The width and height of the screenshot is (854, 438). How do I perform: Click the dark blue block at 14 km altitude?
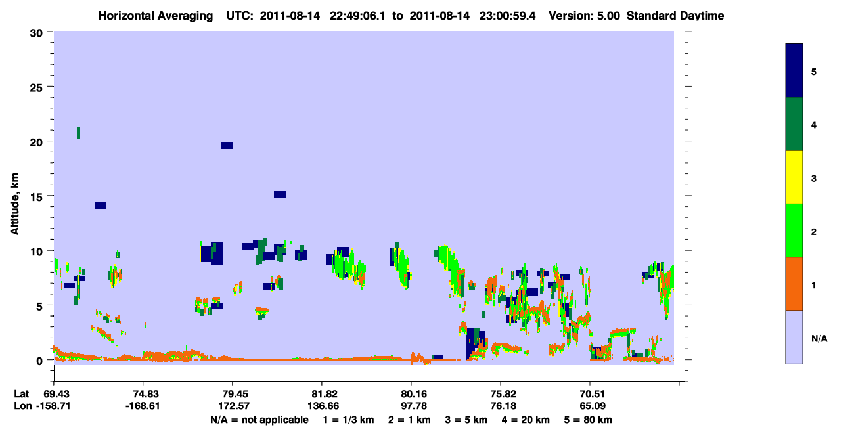[101, 205]
